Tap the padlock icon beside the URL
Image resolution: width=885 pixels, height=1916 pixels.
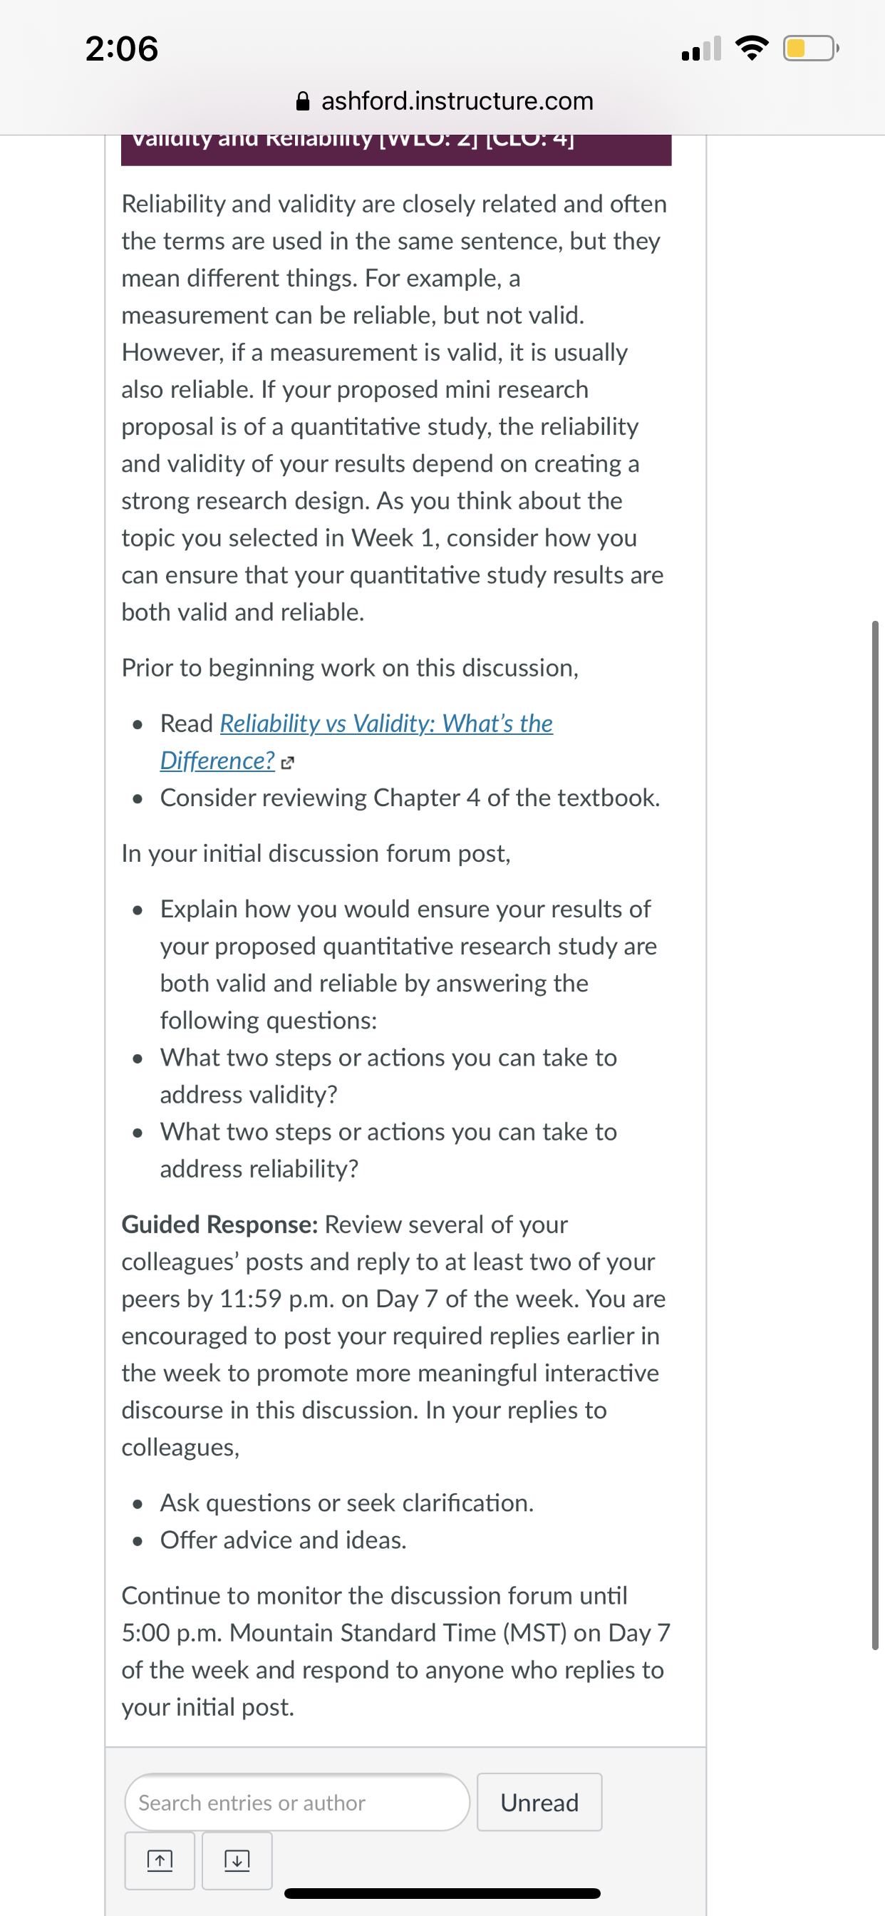[303, 101]
